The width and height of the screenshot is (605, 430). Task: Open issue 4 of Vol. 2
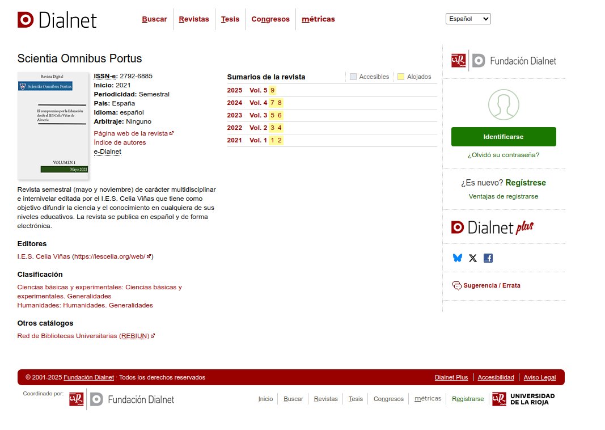[x=280, y=128]
